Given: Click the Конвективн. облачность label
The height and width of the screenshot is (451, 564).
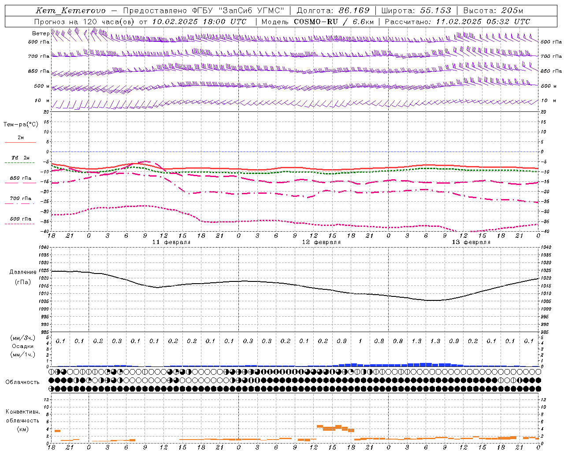Looking at the screenshot, I should click(x=23, y=416).
